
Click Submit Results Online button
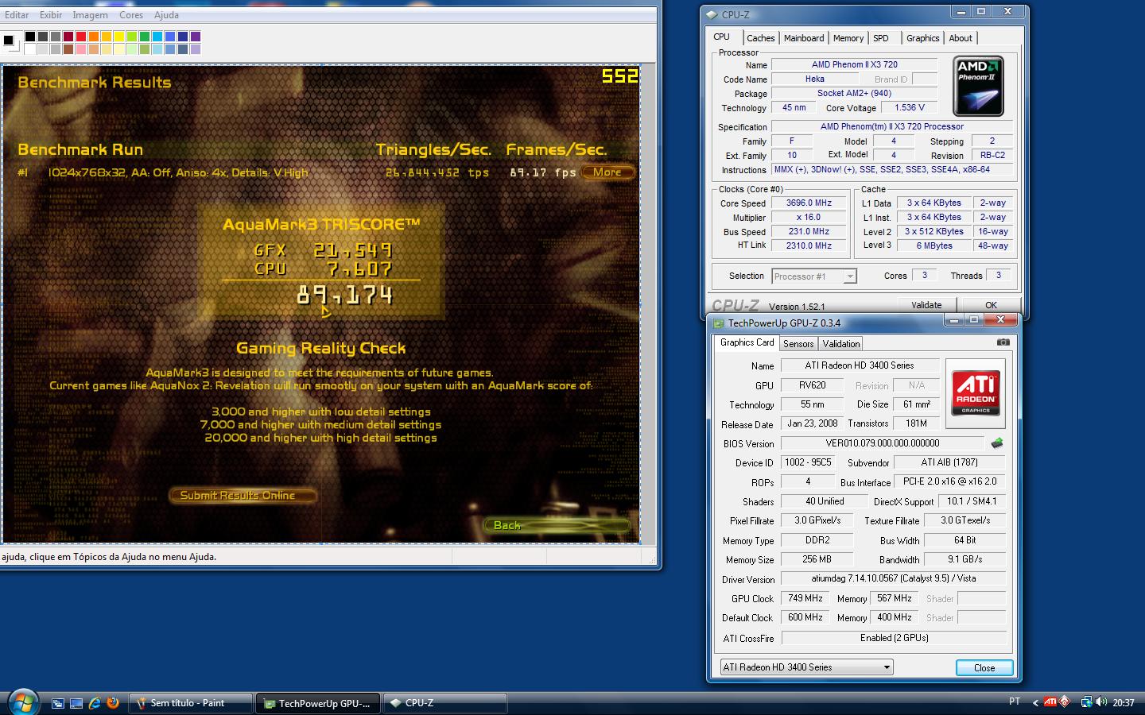click(x=243, y=495)
